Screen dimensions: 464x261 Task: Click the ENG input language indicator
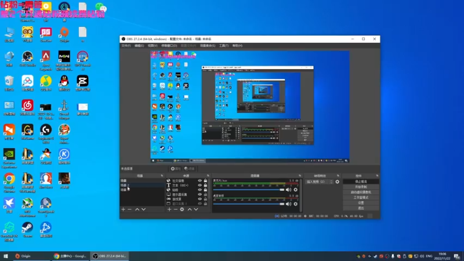tap(429, 256)
